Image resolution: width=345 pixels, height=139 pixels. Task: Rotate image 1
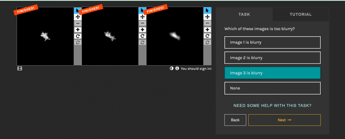pos(78,36)
